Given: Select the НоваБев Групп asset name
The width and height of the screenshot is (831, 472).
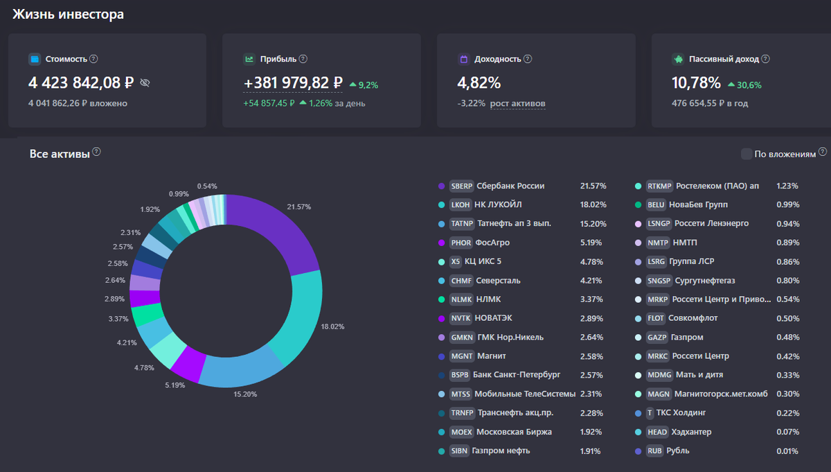Looking at the screenshot, I should click(698, 205).
